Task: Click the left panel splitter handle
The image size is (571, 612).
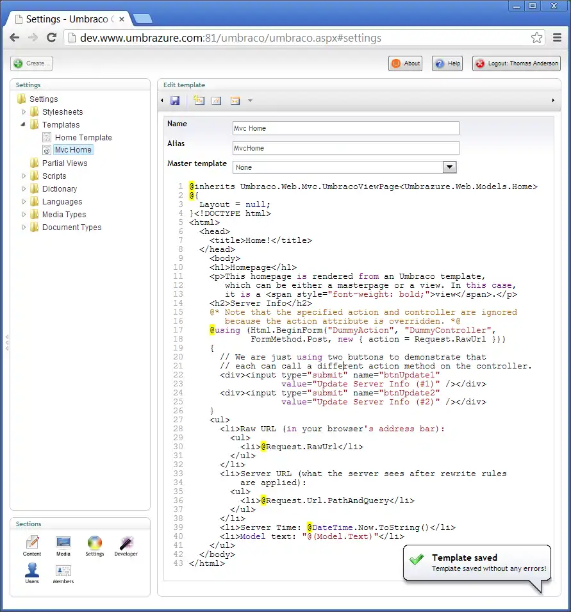Action: (7, 343)
